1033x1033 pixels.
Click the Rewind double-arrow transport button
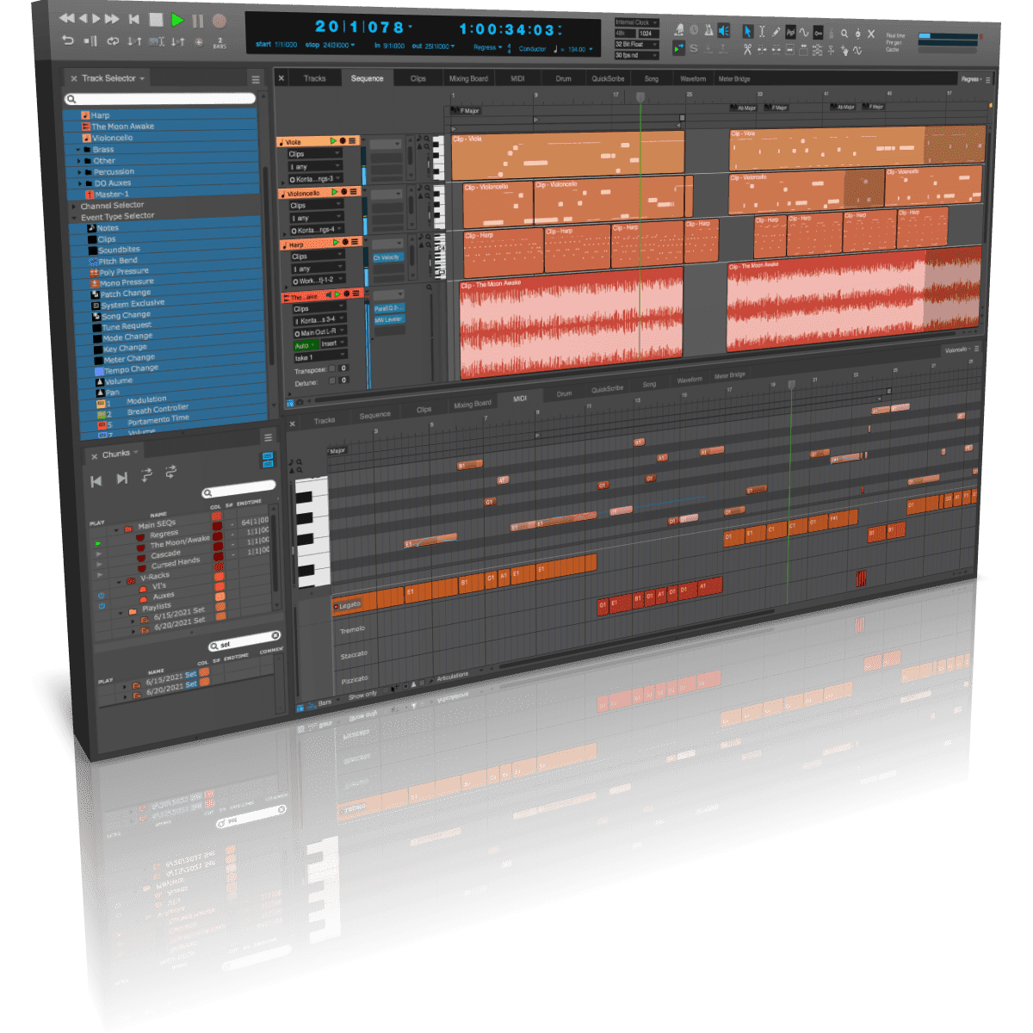tap(66, 17)
